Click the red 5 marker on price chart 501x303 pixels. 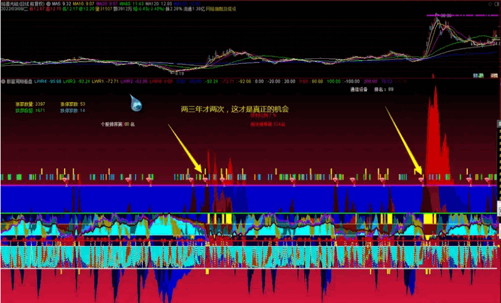[433, 76]
